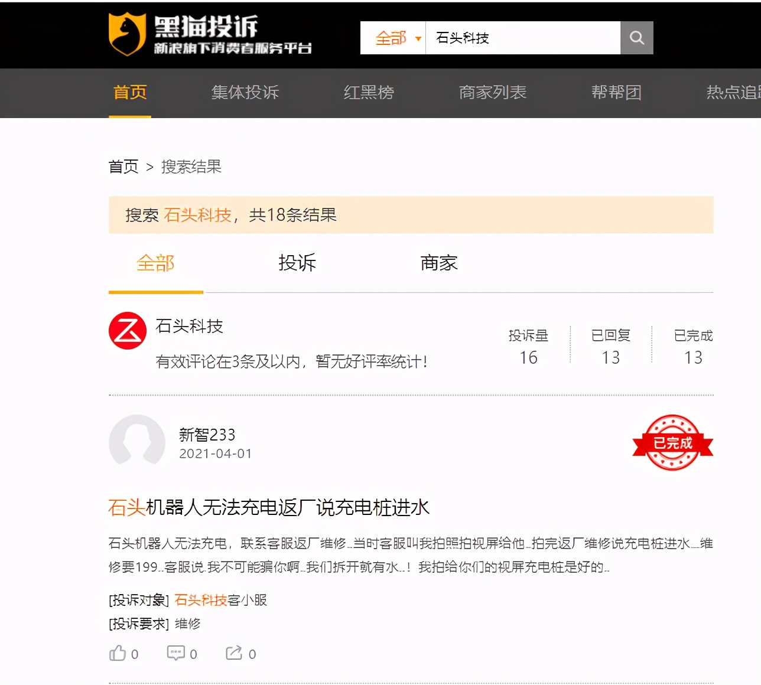Screen dimensions: 761x685
Task: Select the 全部 results tab
Action: click(x=155, y=263)
